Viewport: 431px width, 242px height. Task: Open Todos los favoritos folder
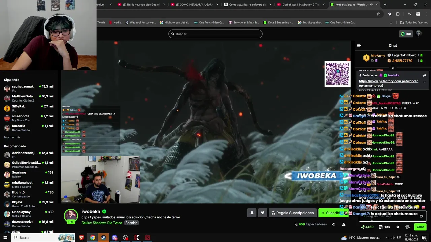[414, 23]
